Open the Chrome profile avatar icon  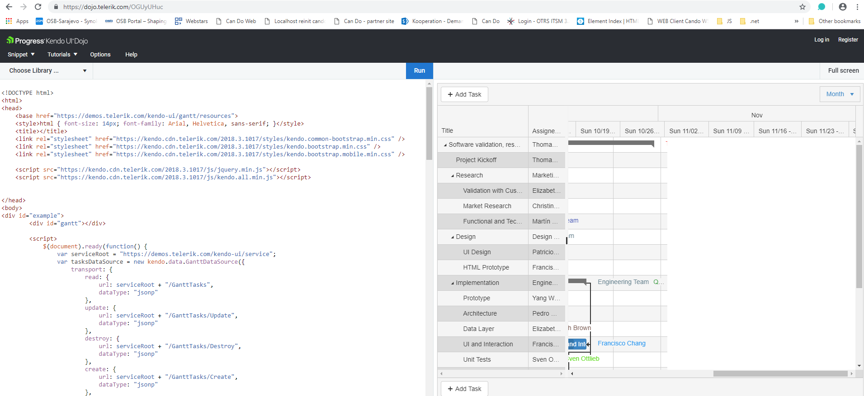tap(843, 7)
